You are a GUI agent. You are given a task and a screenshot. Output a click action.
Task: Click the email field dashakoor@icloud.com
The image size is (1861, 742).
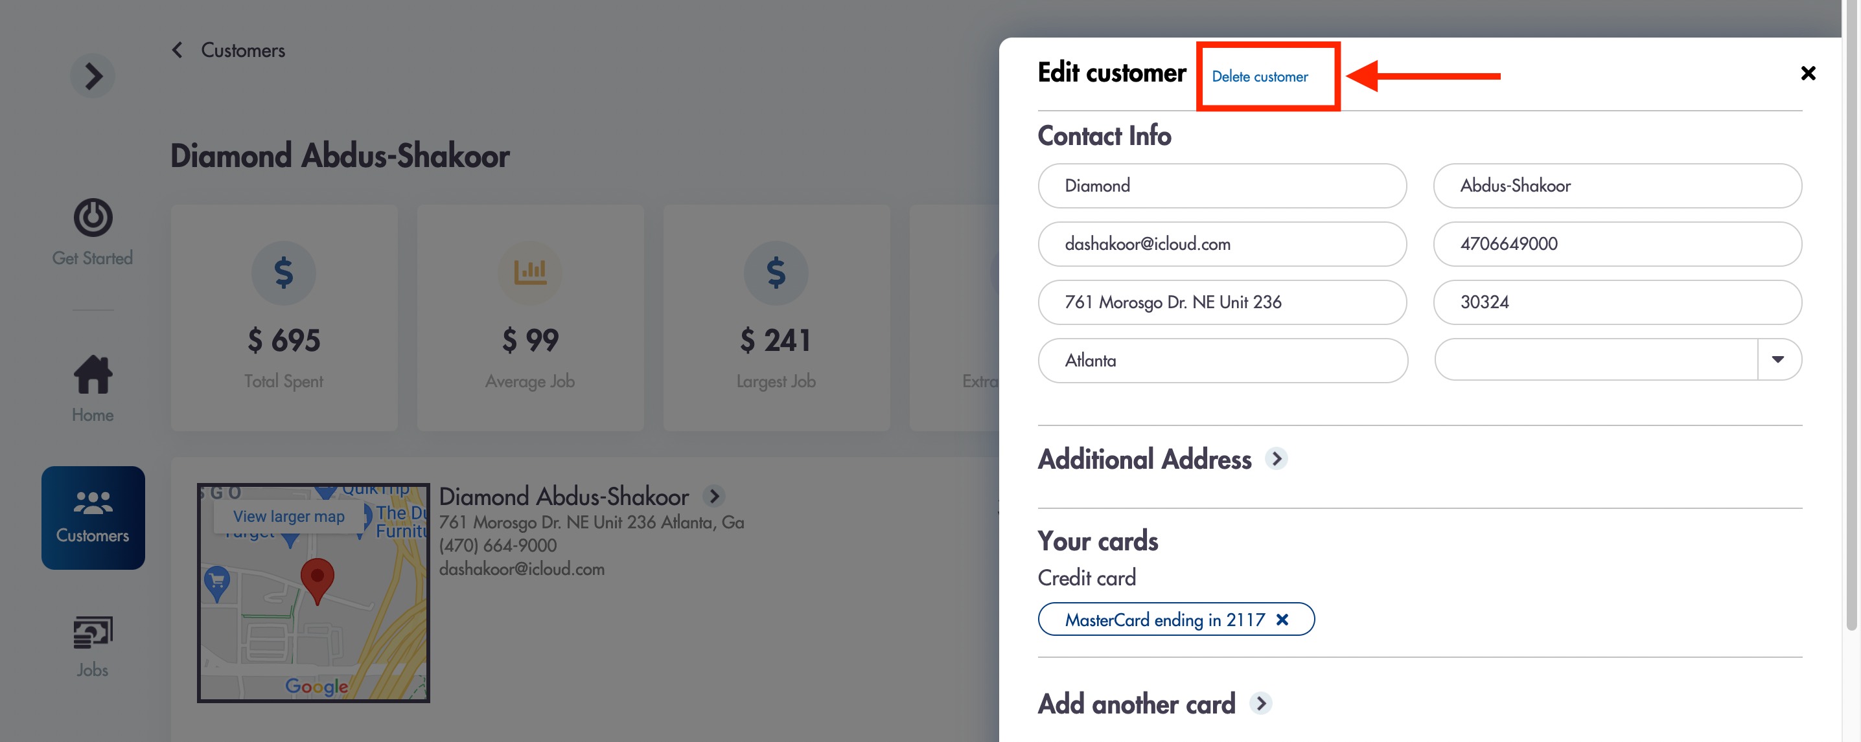pyautogui.click(x=1221, y=244)
